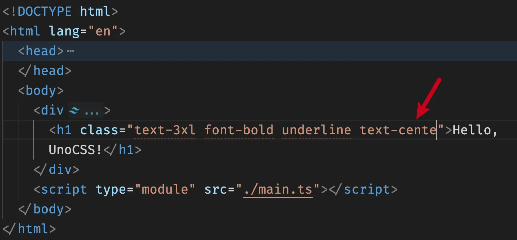
Task: Click the DOCTYPE keyword
Action: pos(45,12)
